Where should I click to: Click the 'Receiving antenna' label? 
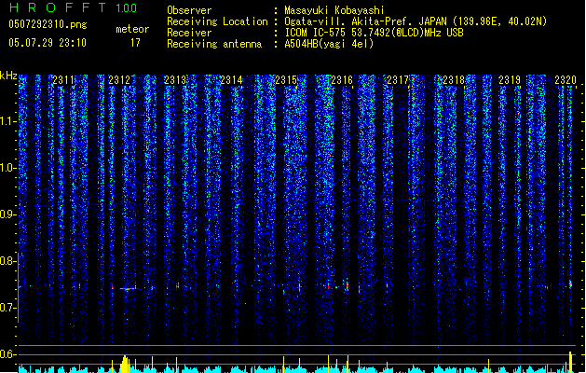pyautogui.click(x=214, y=44)
